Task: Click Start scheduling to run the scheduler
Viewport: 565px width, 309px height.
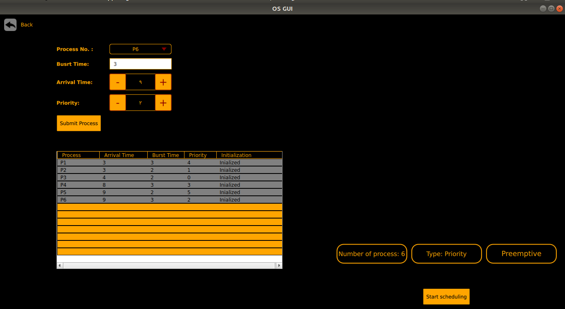Action: (446, 296)
